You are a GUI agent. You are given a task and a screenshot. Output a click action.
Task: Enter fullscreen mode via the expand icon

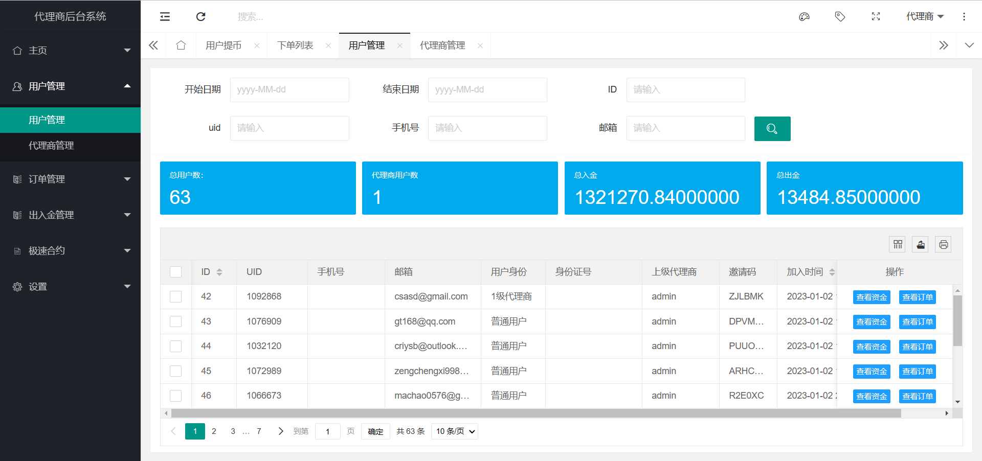[876, 16]
